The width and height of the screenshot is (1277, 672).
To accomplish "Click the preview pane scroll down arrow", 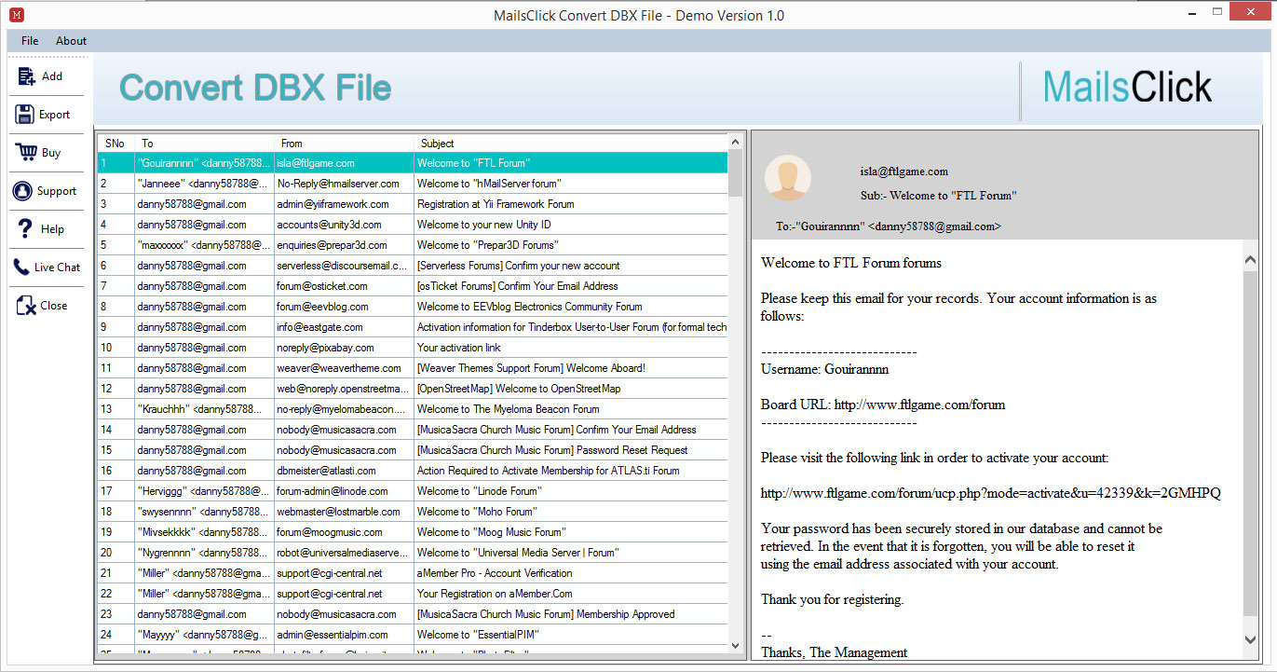I will point(1251,638).
